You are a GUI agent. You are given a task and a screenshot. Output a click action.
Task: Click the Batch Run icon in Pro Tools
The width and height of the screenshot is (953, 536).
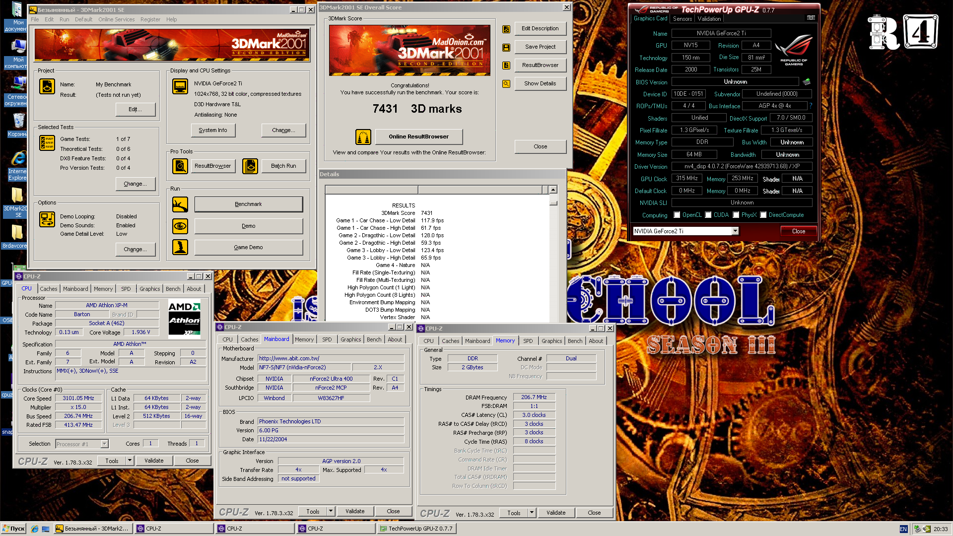tap(250, 166)
